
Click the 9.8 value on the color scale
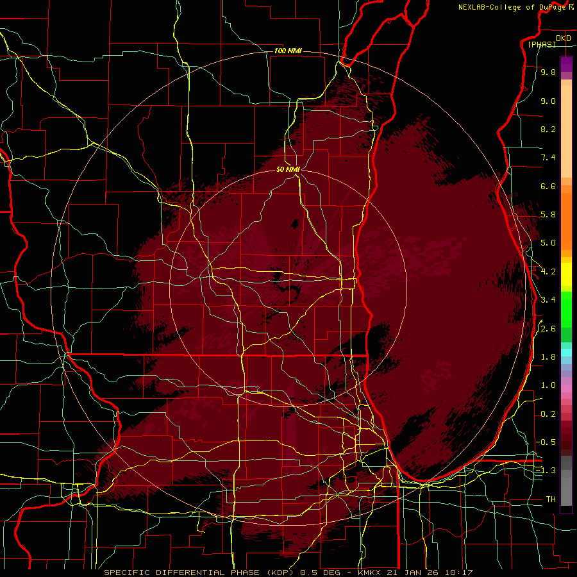click(548, 72)
